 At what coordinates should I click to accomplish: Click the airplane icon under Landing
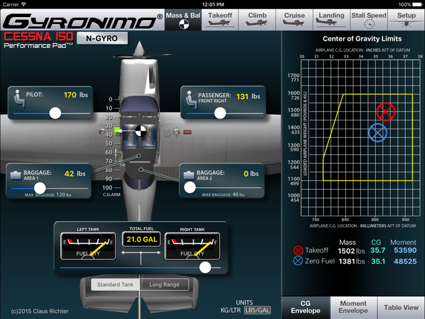point(331,23)
